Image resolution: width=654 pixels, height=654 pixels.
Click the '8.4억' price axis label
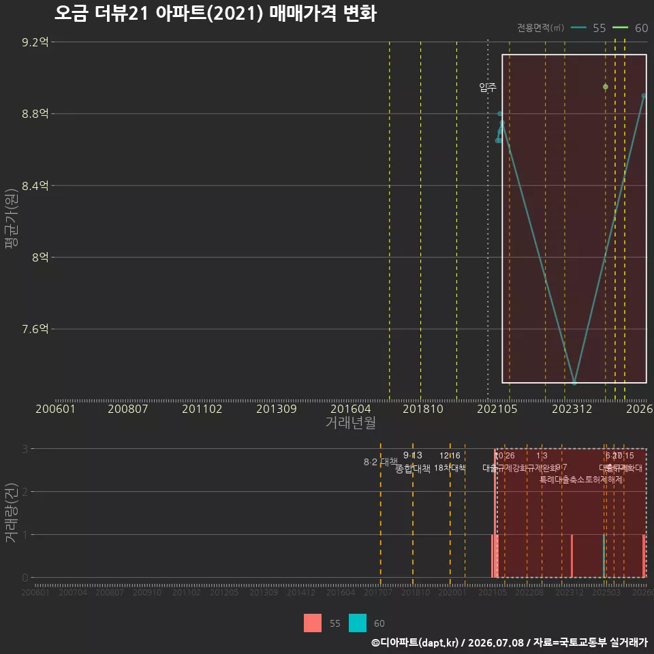click(x=35, y=185)
